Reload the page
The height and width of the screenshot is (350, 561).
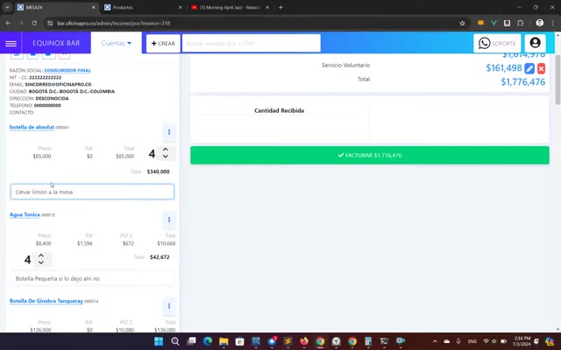click(x=34, y=23)
